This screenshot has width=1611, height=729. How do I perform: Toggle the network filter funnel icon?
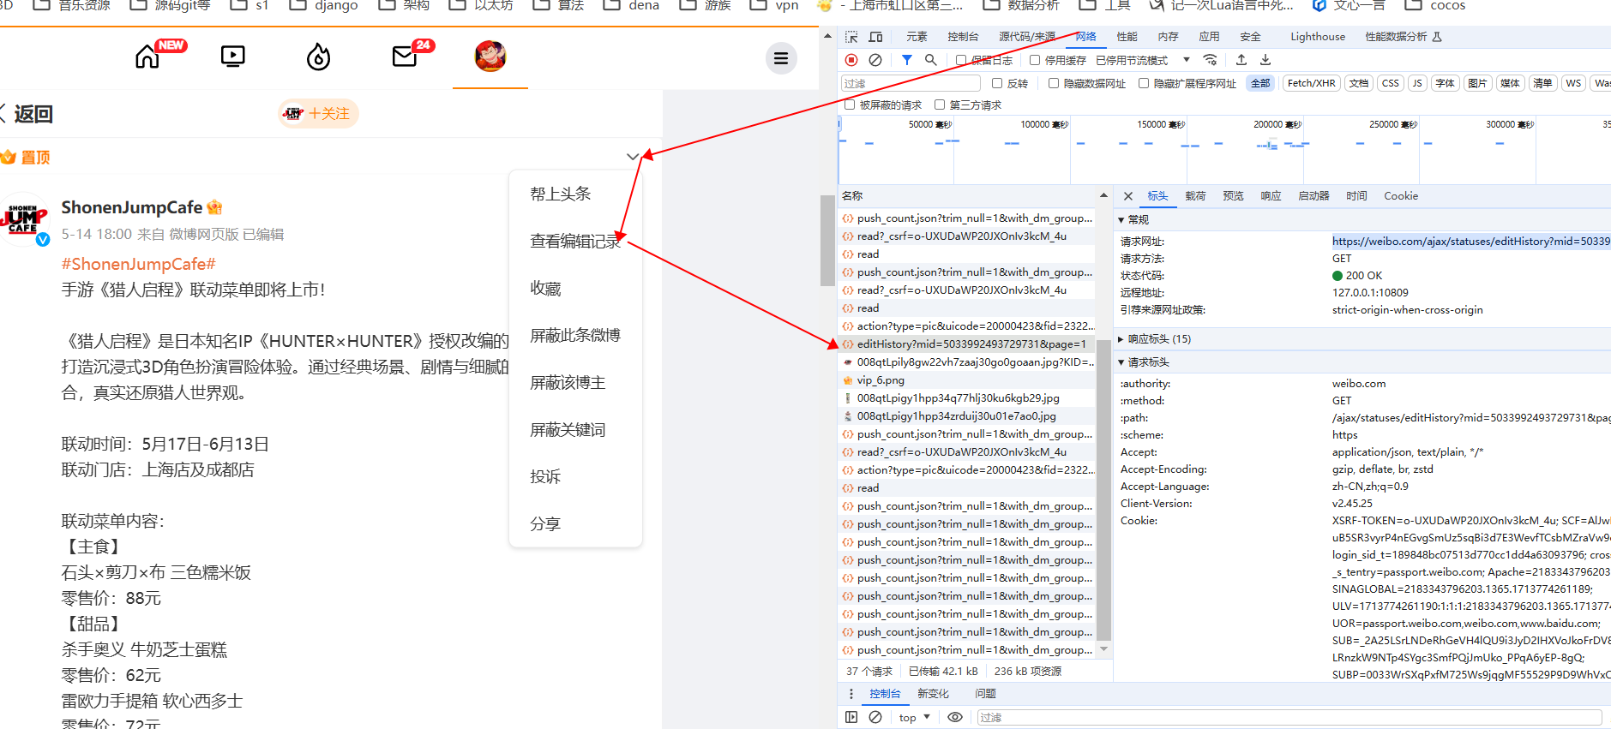pyautogui.click(x=906, y=60)
